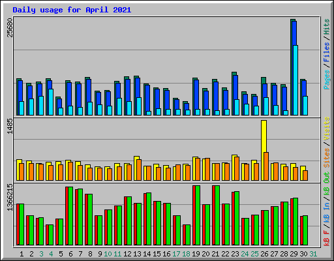Select the 'kB Out' legend label
This screenshot has height=261, width=334.
pyautogui.click(x=327, y=183)
